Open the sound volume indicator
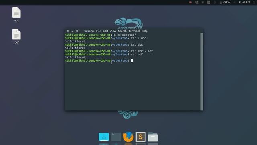The image size is (257, 145). [x=235, y=2]
